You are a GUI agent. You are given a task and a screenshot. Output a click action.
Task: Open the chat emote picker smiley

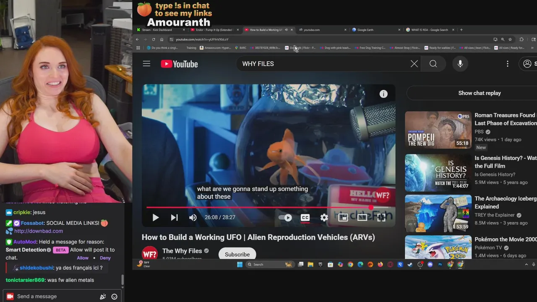[x=114, y=297]
